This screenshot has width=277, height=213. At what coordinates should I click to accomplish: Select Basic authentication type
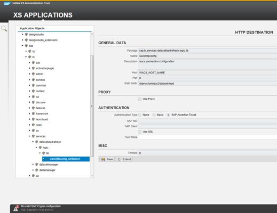point(154,115)
